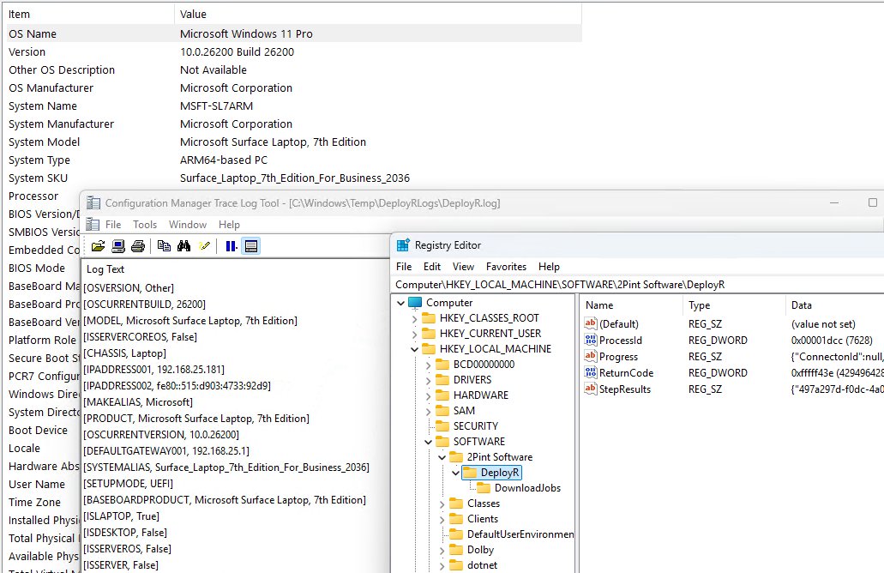
Task: Select the SAM registry key
Action: 464,411
